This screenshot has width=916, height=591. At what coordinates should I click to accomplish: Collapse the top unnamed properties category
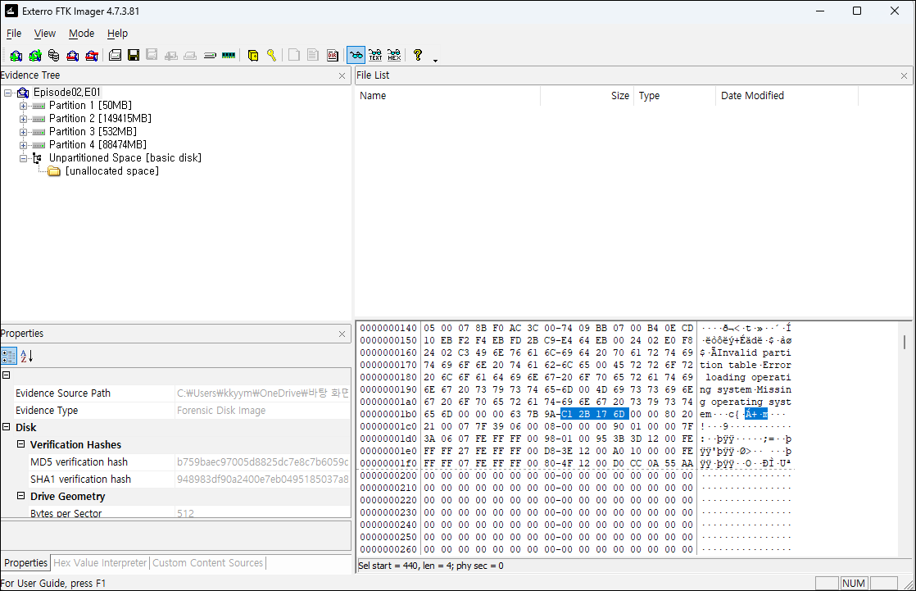(x=7, y=375)
